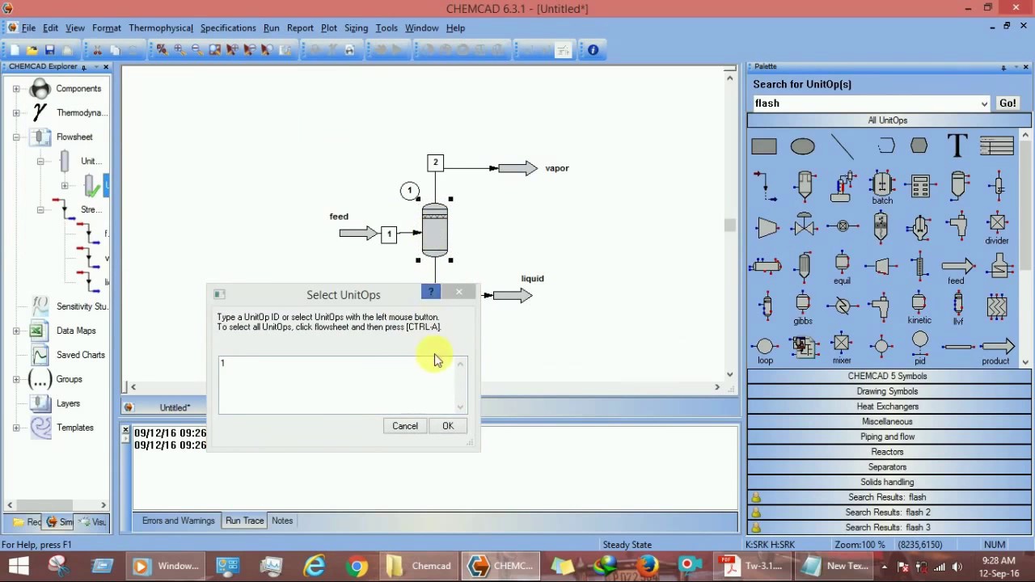Open the UnitOp search dropdown arrow
This screenshot has height=582, width=1035.
click(984, 103)
